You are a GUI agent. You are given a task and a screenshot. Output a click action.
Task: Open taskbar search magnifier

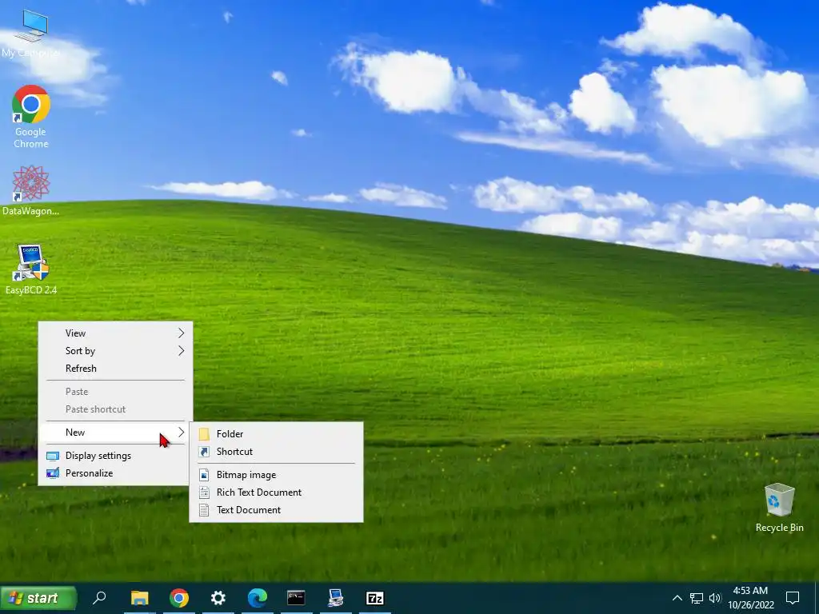coord(99,597)
